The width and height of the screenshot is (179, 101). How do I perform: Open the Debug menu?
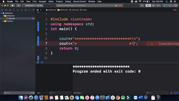[68, 1]
